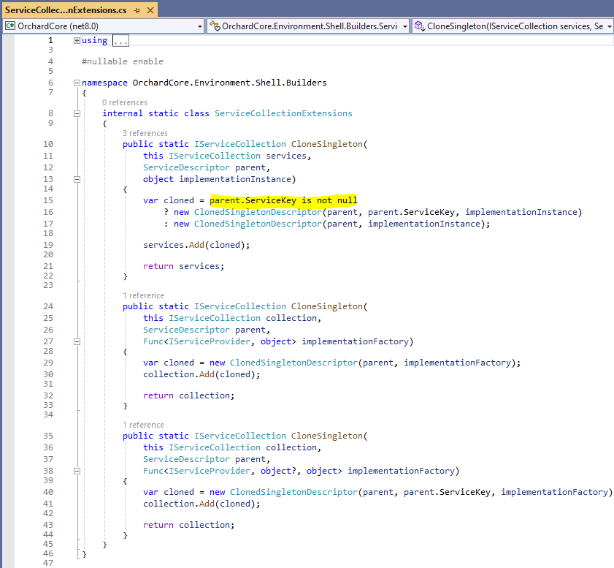
Task: Collapse the third CloneSingleton method on line 38
Action: (x=77, y=471)
